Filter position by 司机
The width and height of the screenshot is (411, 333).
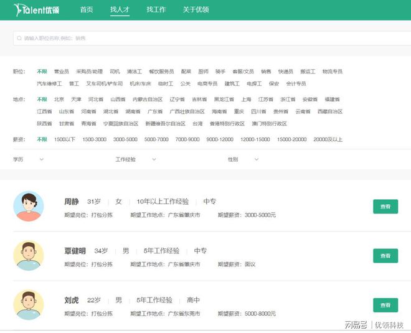(x=115, y=71)
